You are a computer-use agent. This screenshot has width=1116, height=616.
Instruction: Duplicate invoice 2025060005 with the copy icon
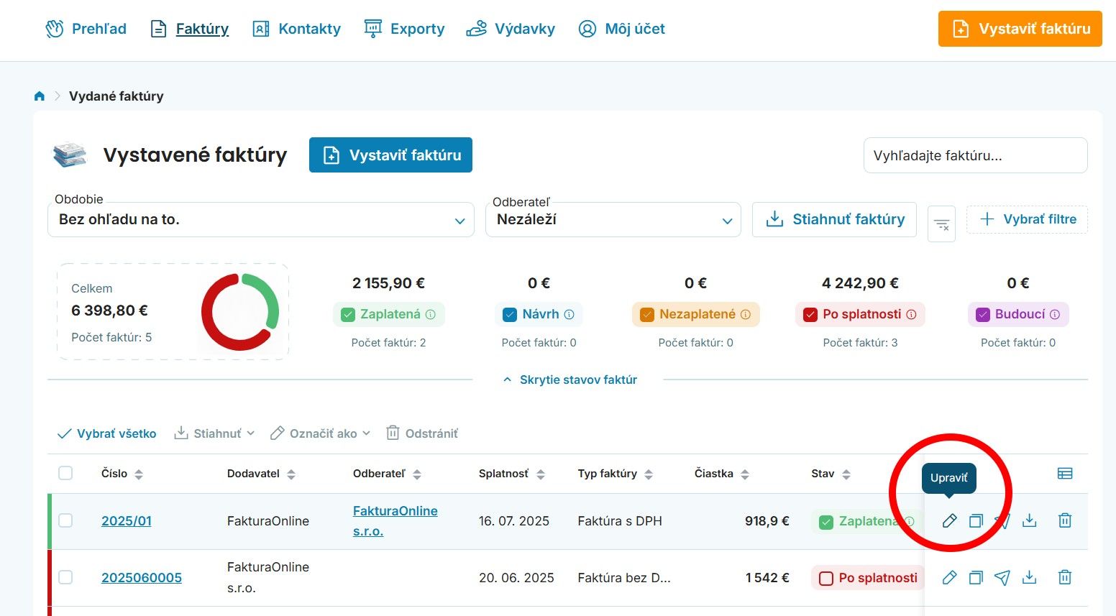[976, 577]
